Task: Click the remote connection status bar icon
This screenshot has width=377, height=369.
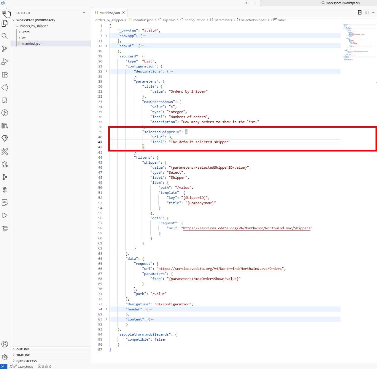Action: point(3,366)
